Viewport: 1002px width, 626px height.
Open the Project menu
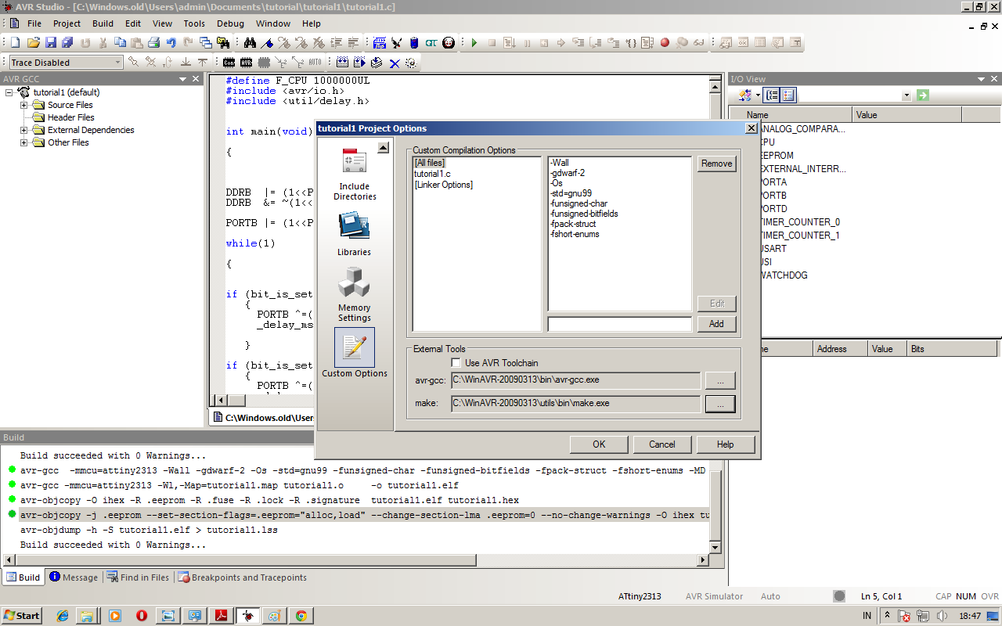pos(67,23)
